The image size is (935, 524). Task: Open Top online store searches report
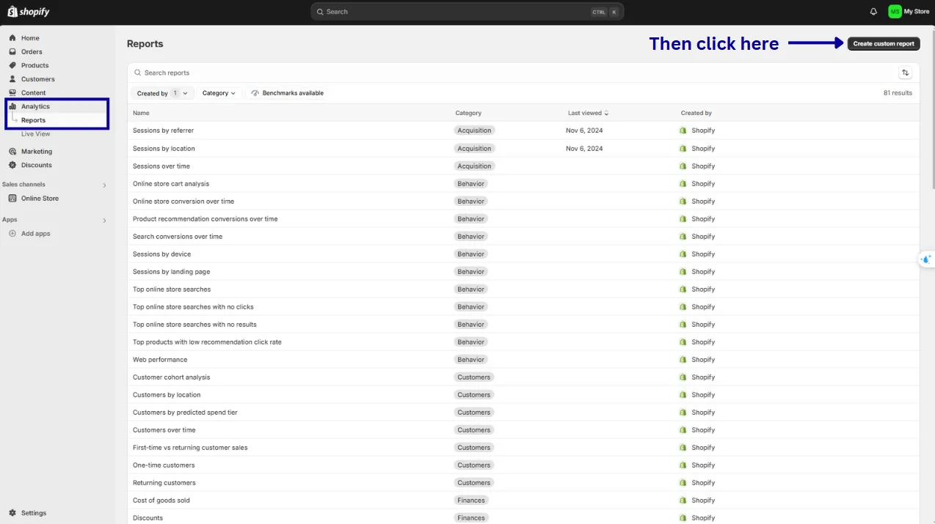coord(172,289)
